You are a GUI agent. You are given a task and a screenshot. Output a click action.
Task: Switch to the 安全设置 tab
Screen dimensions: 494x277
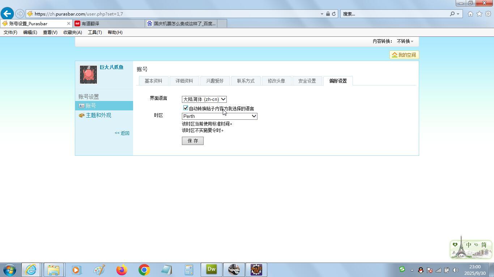point(307,81)
